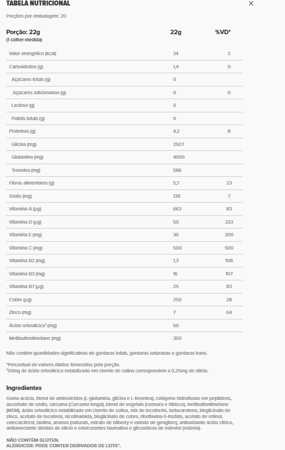This screenshot has height=450, width=285.
Task: Click the Proteínas (g) row label
Action: pos(22,131)
